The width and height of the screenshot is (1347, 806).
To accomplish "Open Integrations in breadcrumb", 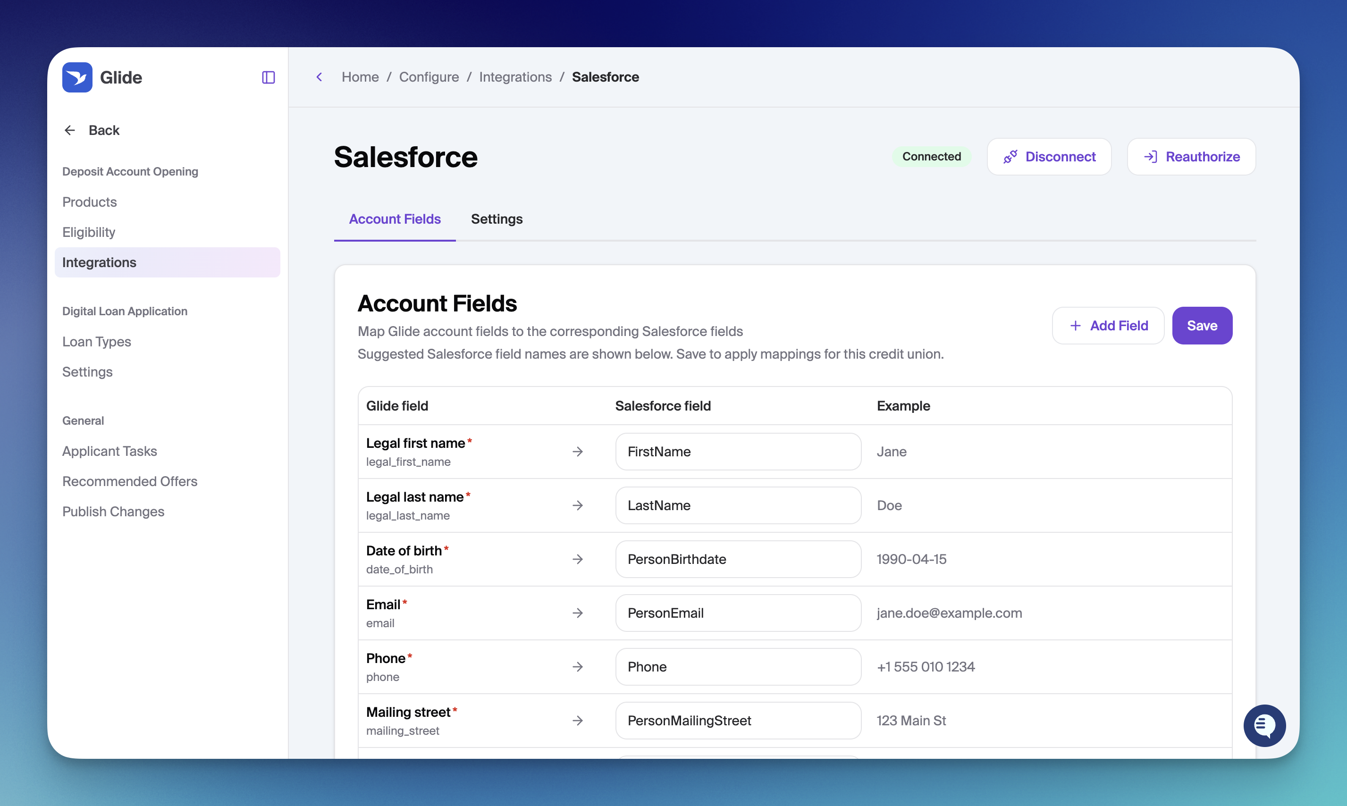I will (515, 77).
